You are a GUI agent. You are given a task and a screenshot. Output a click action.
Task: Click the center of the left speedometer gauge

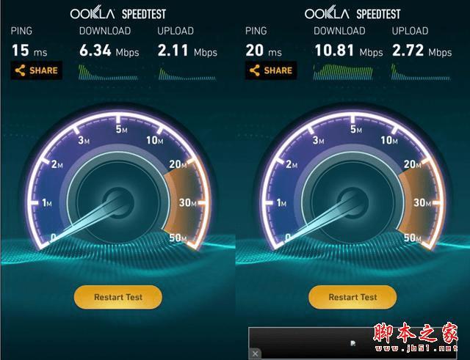click(118, 202)
